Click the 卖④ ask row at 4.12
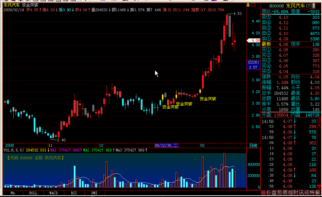This screenshot has width=322, height=197. click(291, 22)
